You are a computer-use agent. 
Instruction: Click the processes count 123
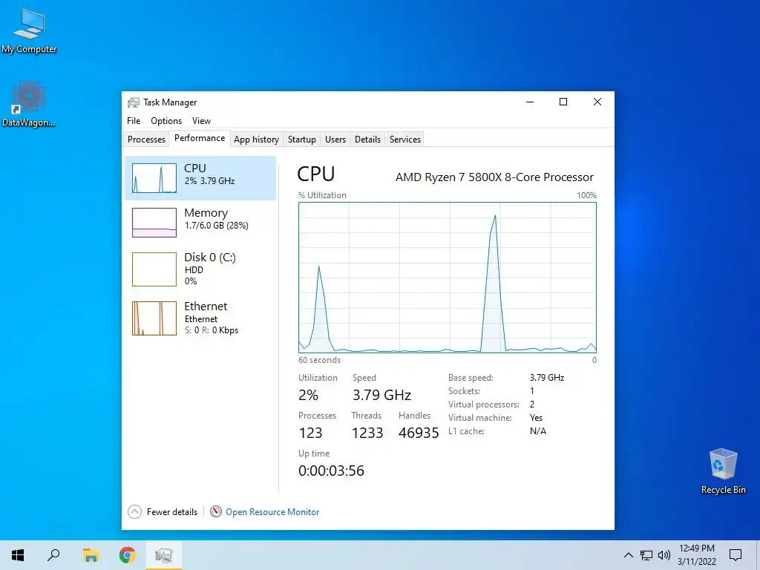310,433
